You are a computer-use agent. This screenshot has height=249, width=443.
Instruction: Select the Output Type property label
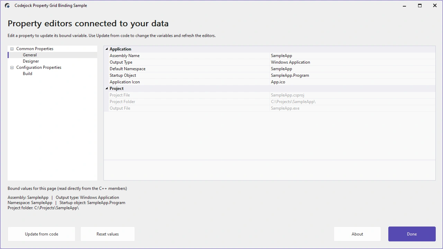click(x=121, y=62)
